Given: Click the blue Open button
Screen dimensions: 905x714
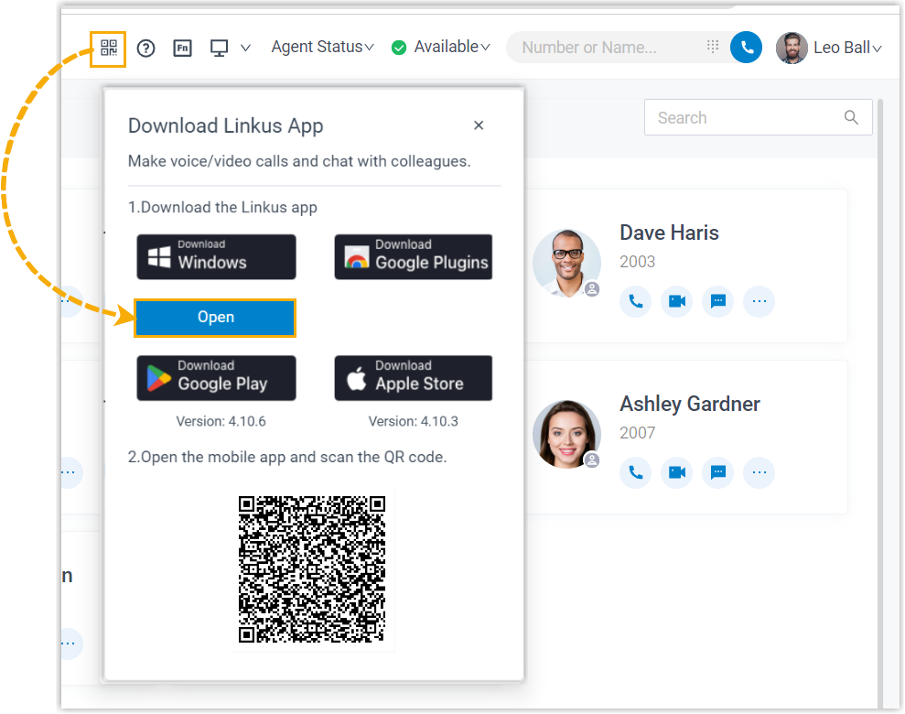Looking at the screenshot, I should point(216,318).
